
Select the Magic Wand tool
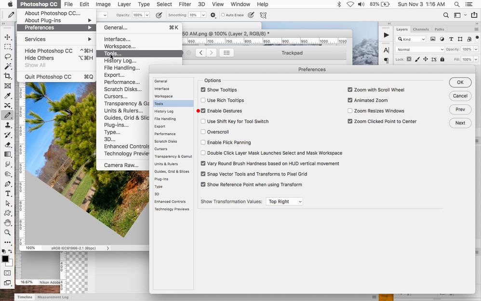point(7,67)
